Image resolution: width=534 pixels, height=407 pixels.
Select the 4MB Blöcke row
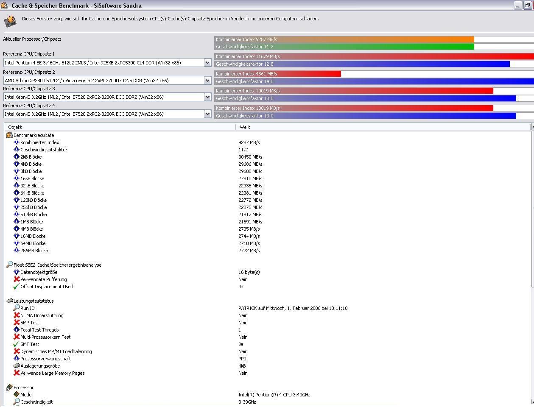click(x=268, y=229)
